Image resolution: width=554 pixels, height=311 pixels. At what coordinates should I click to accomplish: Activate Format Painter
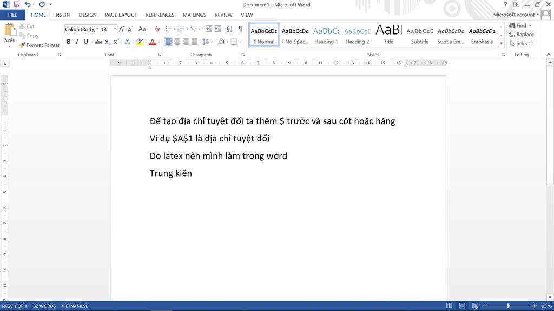coord(39,45)
